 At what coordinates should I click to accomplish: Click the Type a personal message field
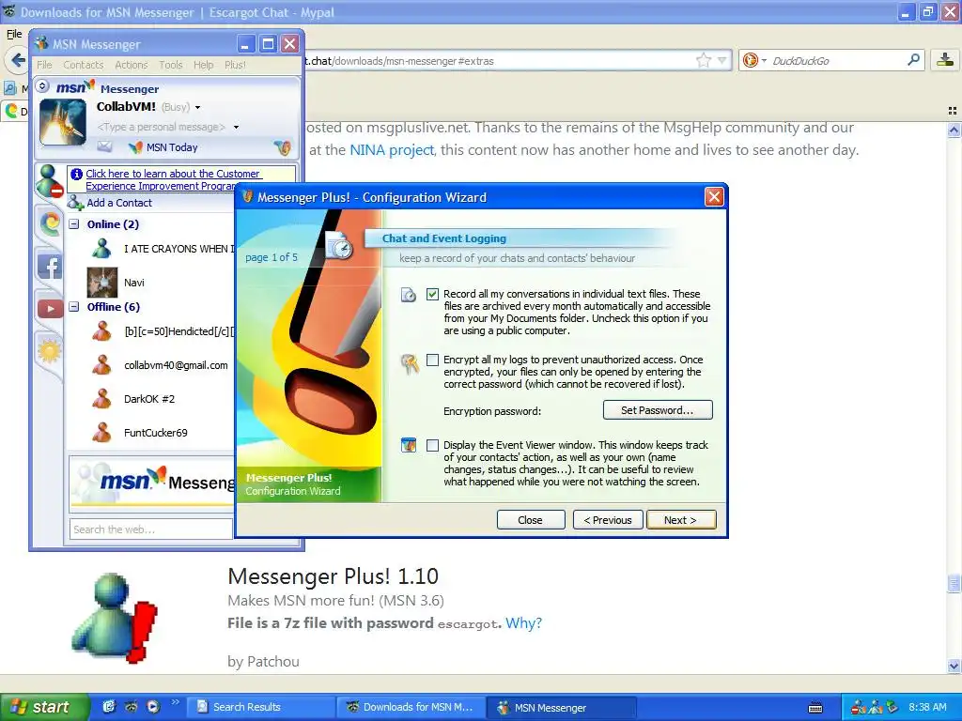pyautogui.click(x=162, y=127)
